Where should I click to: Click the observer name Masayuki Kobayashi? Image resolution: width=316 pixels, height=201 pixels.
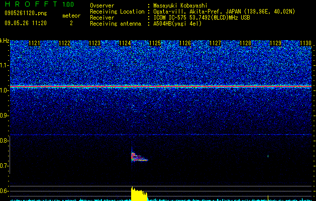180,6
